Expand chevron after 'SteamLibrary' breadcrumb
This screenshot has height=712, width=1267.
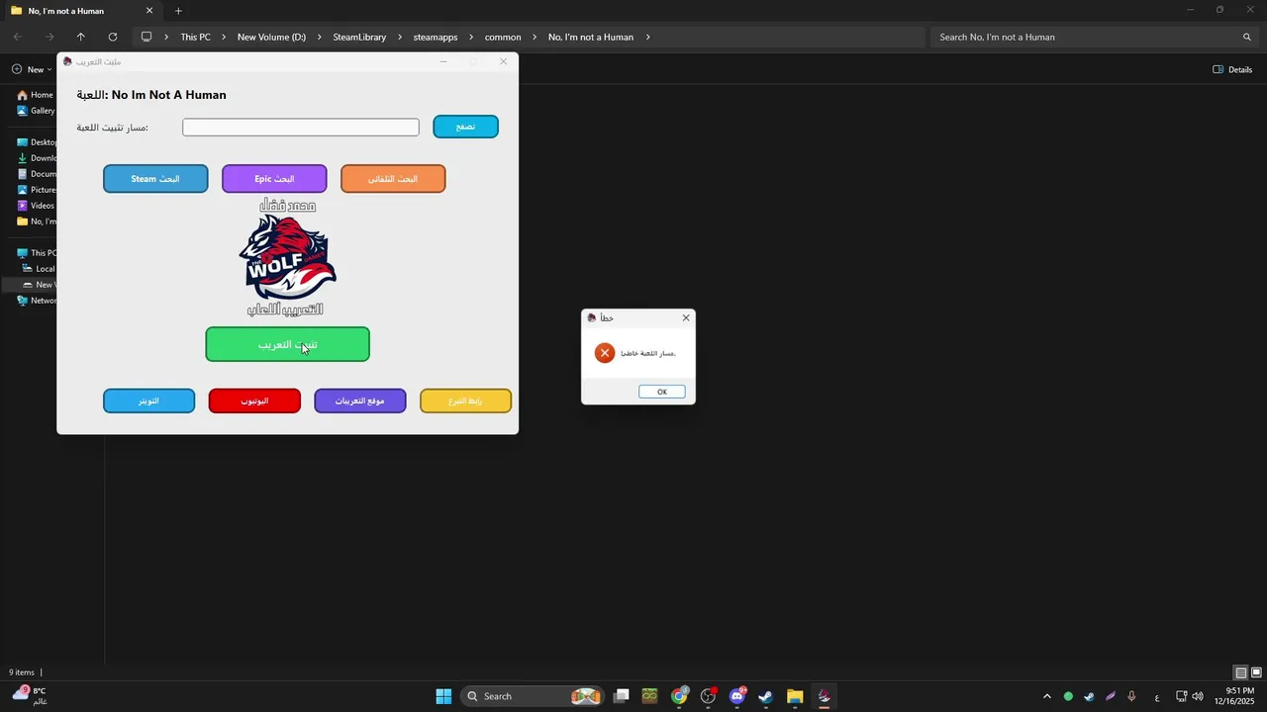[x=400, y=37]
